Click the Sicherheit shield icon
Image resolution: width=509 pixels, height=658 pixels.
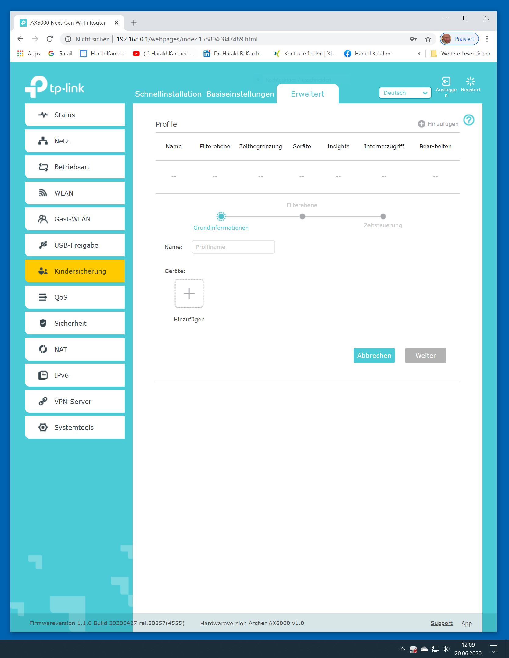point(43,323)
